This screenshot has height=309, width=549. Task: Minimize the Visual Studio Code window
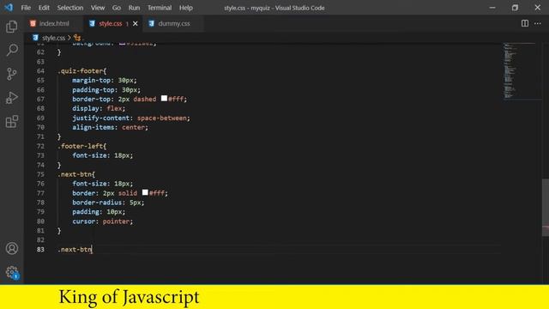[492, 8]
